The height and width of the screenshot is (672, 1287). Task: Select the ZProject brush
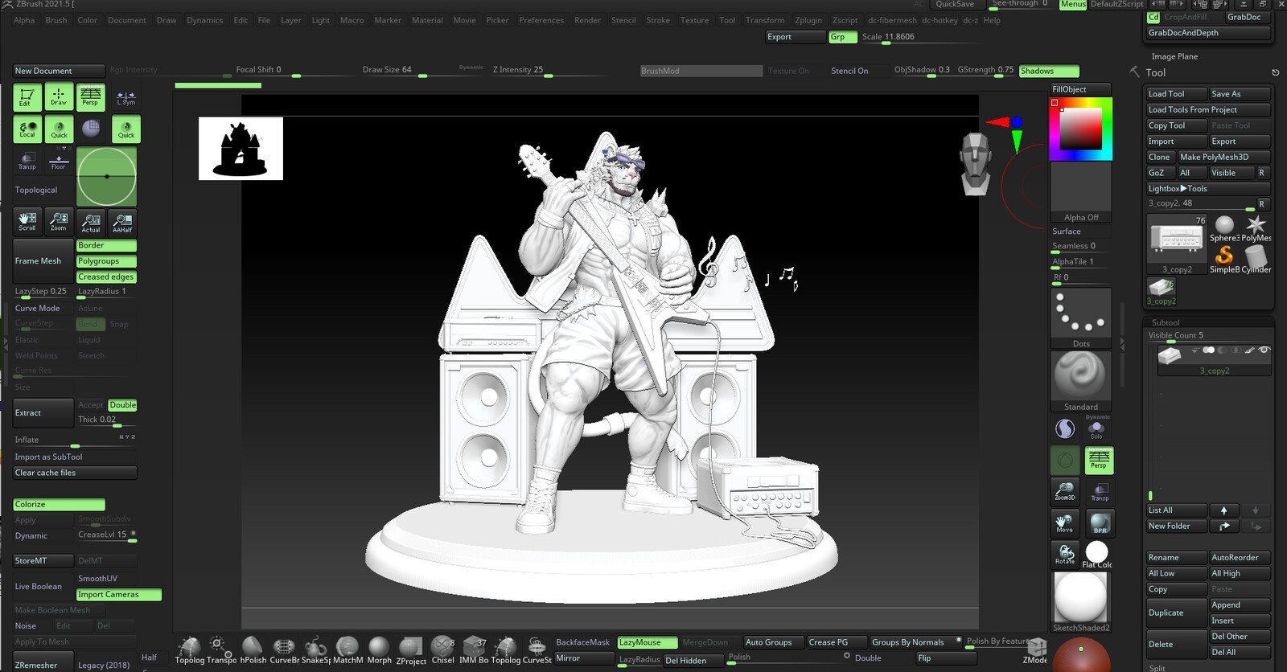click(411, 650)
